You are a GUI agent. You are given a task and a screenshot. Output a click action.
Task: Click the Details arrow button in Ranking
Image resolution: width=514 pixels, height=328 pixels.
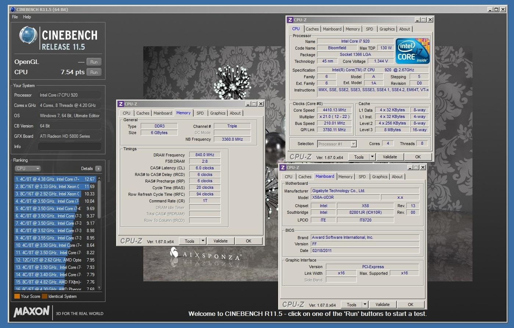point(98,169)
